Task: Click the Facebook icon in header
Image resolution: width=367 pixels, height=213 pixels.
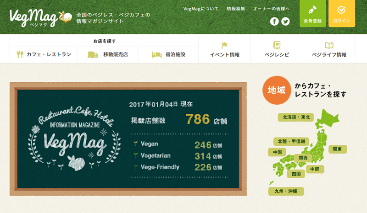Action: [x=274, y=21]
